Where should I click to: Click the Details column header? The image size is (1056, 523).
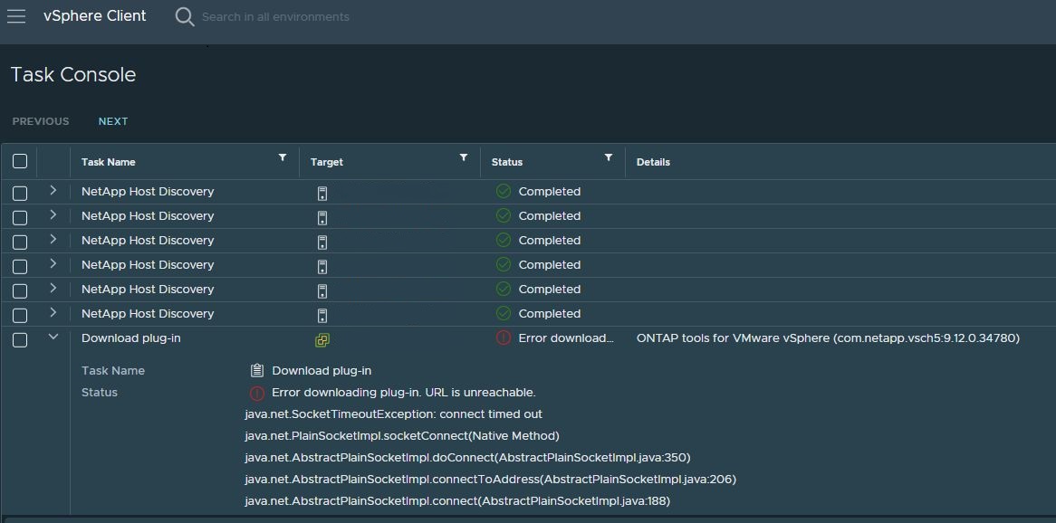coord(653,162)
